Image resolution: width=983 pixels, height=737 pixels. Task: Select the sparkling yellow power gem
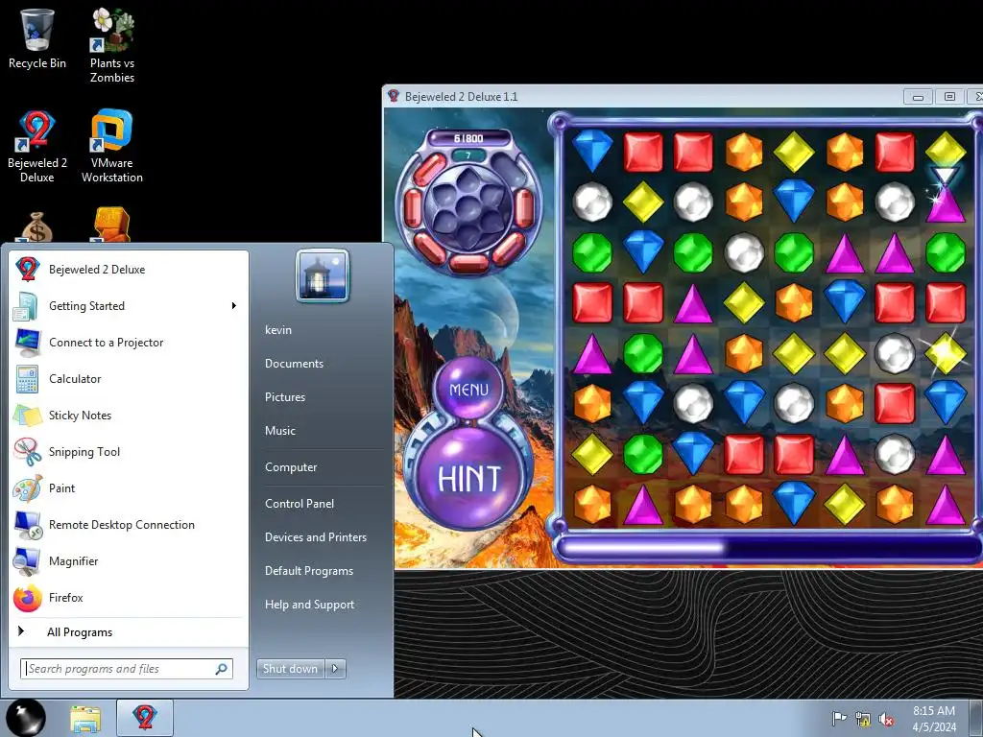[x=946, y=353]
